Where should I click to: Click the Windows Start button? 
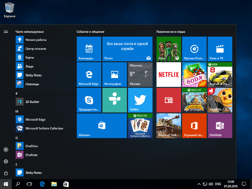[x=6, y=184]
